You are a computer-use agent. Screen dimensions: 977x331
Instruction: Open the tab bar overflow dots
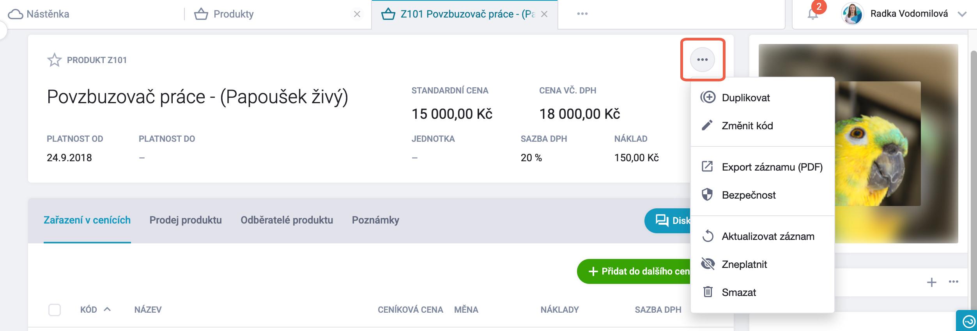pyautogui.click(x=582, y=14)
